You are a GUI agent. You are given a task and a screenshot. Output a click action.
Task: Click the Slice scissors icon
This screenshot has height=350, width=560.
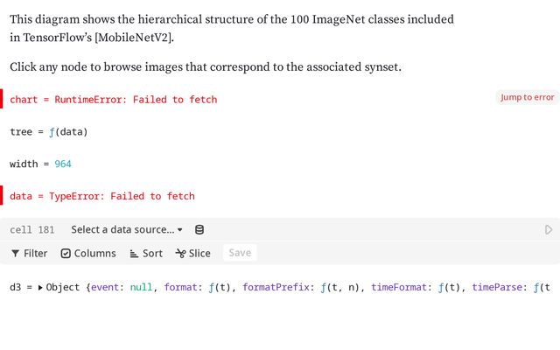click(x=181, y=254)
